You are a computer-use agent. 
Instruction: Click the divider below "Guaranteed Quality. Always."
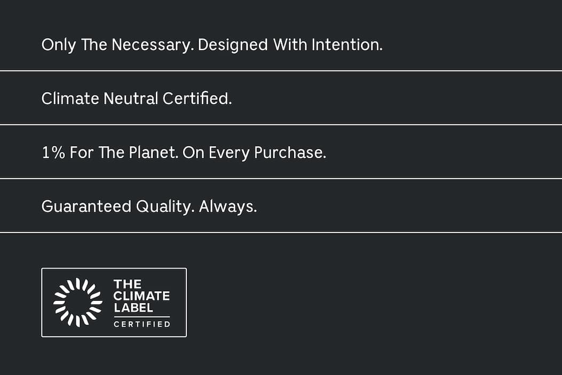click(281, 232)
